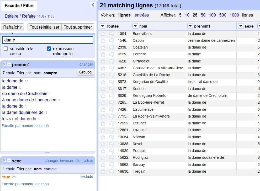Star row 1054 Bonevilliers
The height and width of the screenshot is (191, 260).
pos(103,34)
